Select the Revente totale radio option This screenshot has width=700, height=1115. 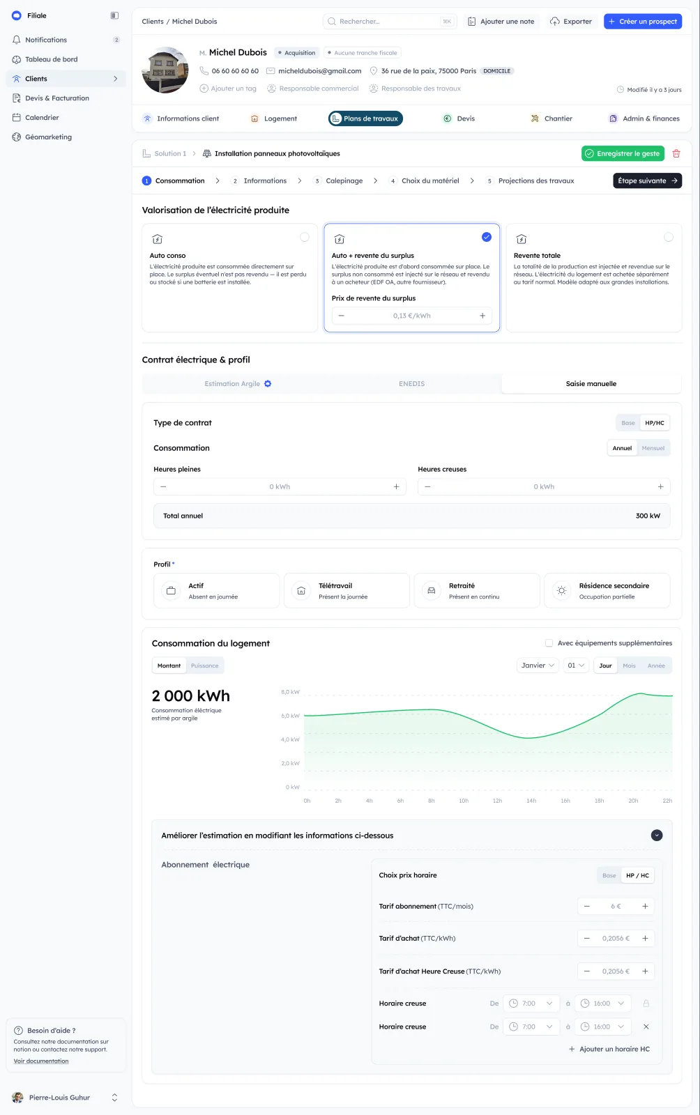click(669, 237)
